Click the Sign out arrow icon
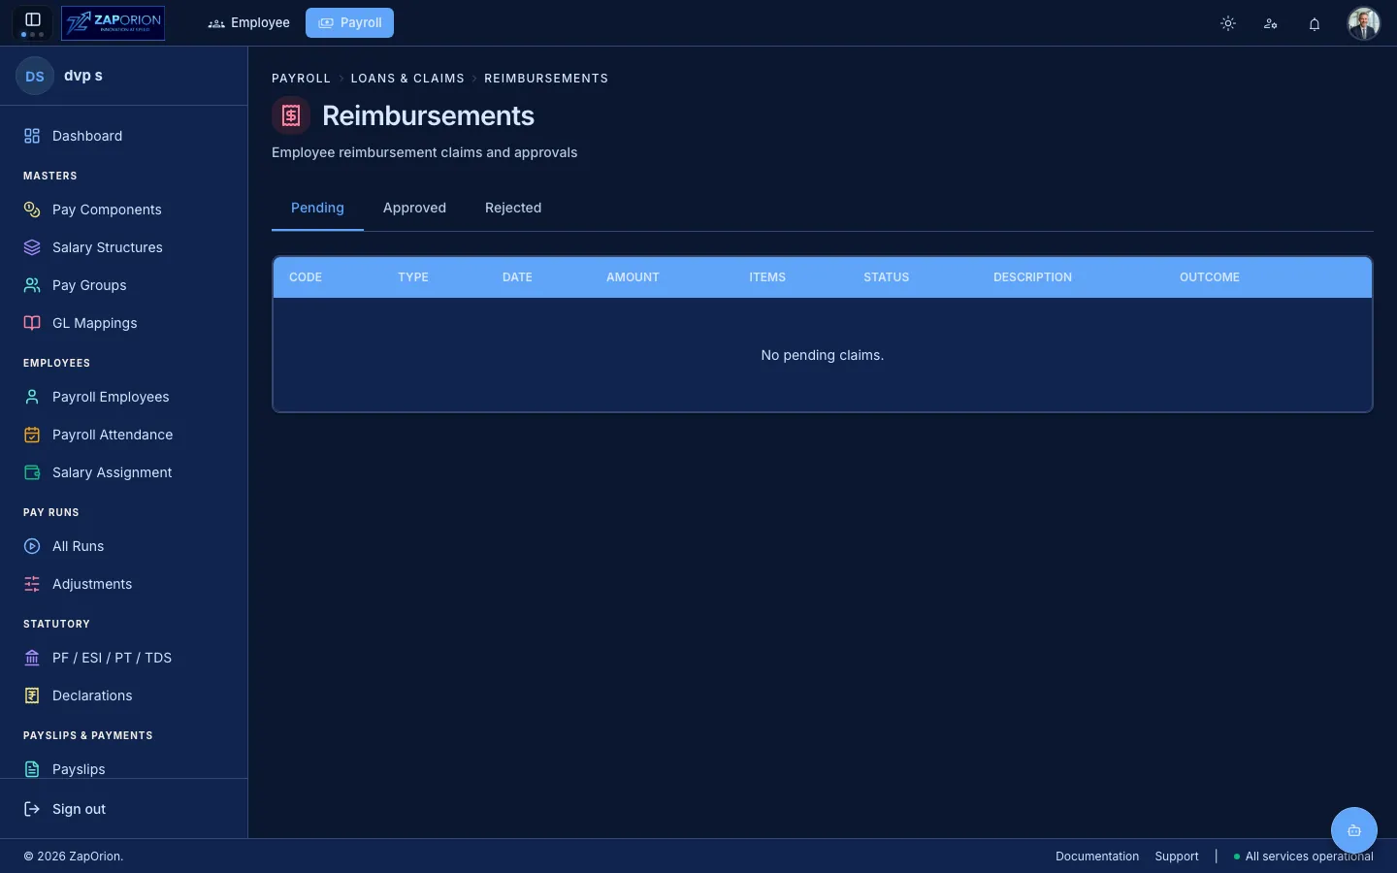Screen dimensions: 1397x873 coord(32,809)
